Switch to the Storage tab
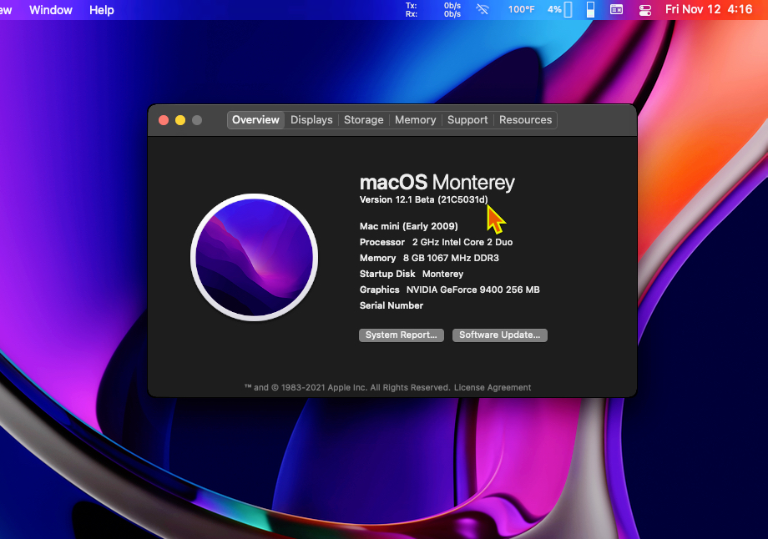768x539 pixels. (363, 120)
